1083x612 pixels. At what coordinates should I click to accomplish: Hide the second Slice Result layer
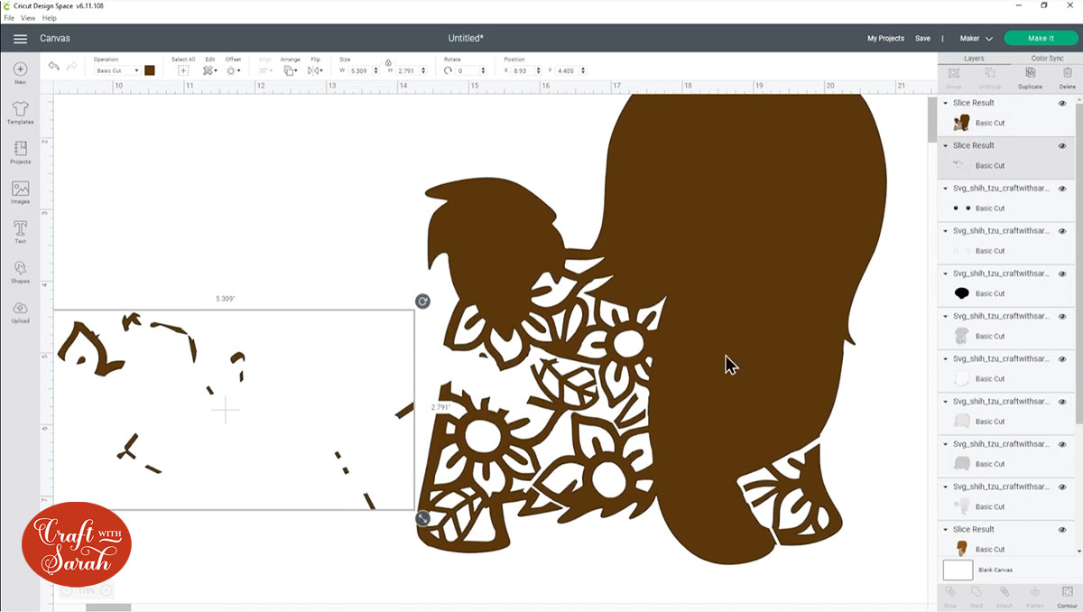[1064, 145]
